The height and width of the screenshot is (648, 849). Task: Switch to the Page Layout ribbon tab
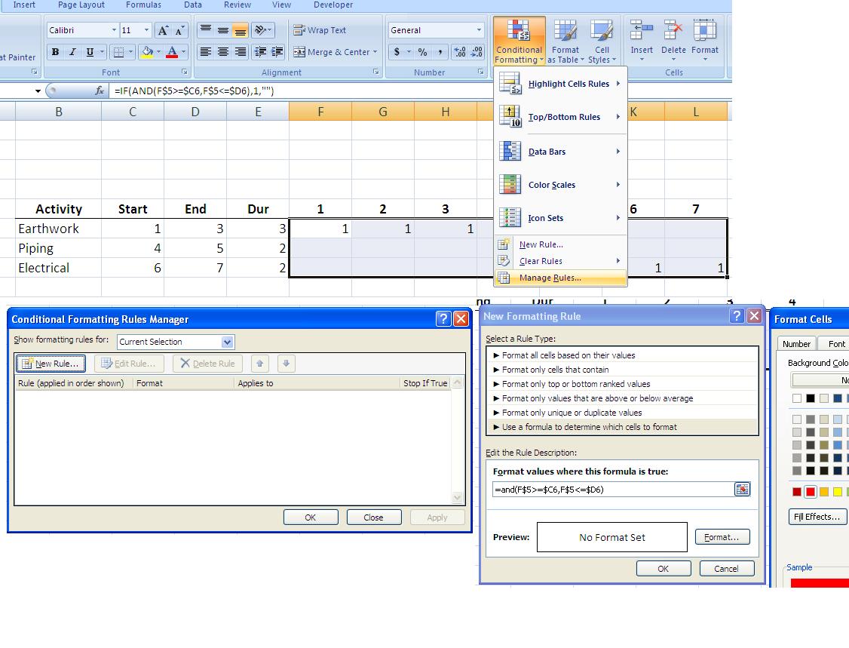pos(81,5)
